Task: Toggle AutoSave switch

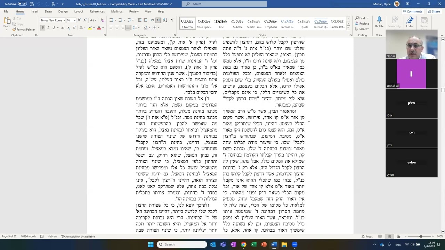Action: pos(23,4)
